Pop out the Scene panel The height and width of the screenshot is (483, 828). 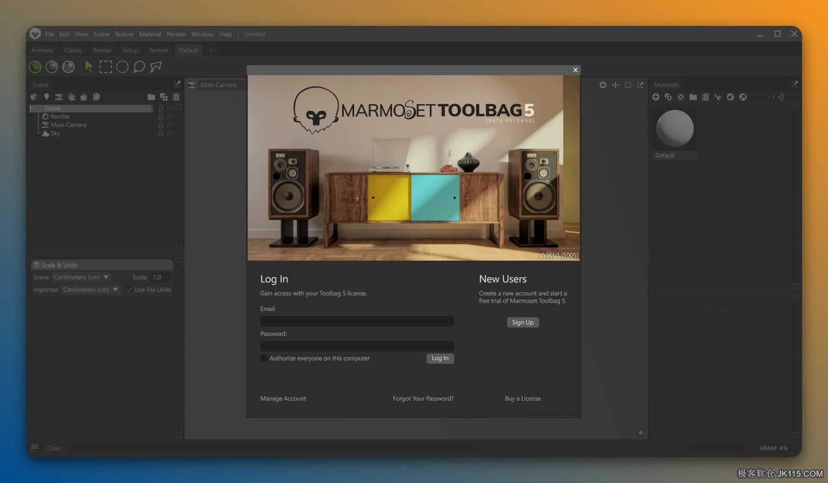click(177, 84)
